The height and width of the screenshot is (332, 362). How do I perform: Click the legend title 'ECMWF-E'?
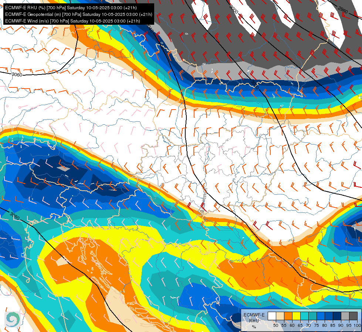(254, 315)
